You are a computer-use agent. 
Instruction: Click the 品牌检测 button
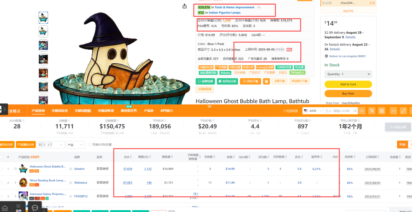[x=206, y=81]
